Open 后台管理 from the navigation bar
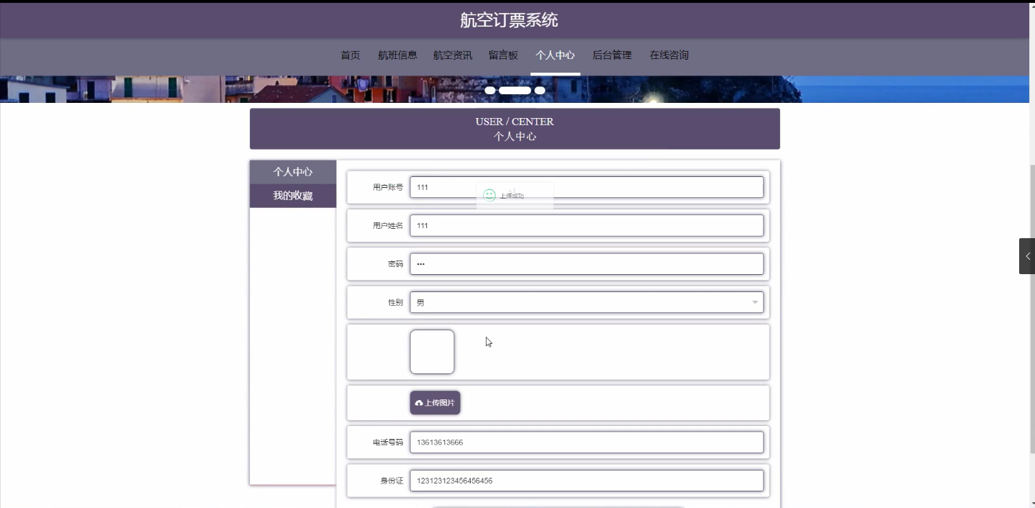Screen dimensions: 1035x508 (612, 55)
